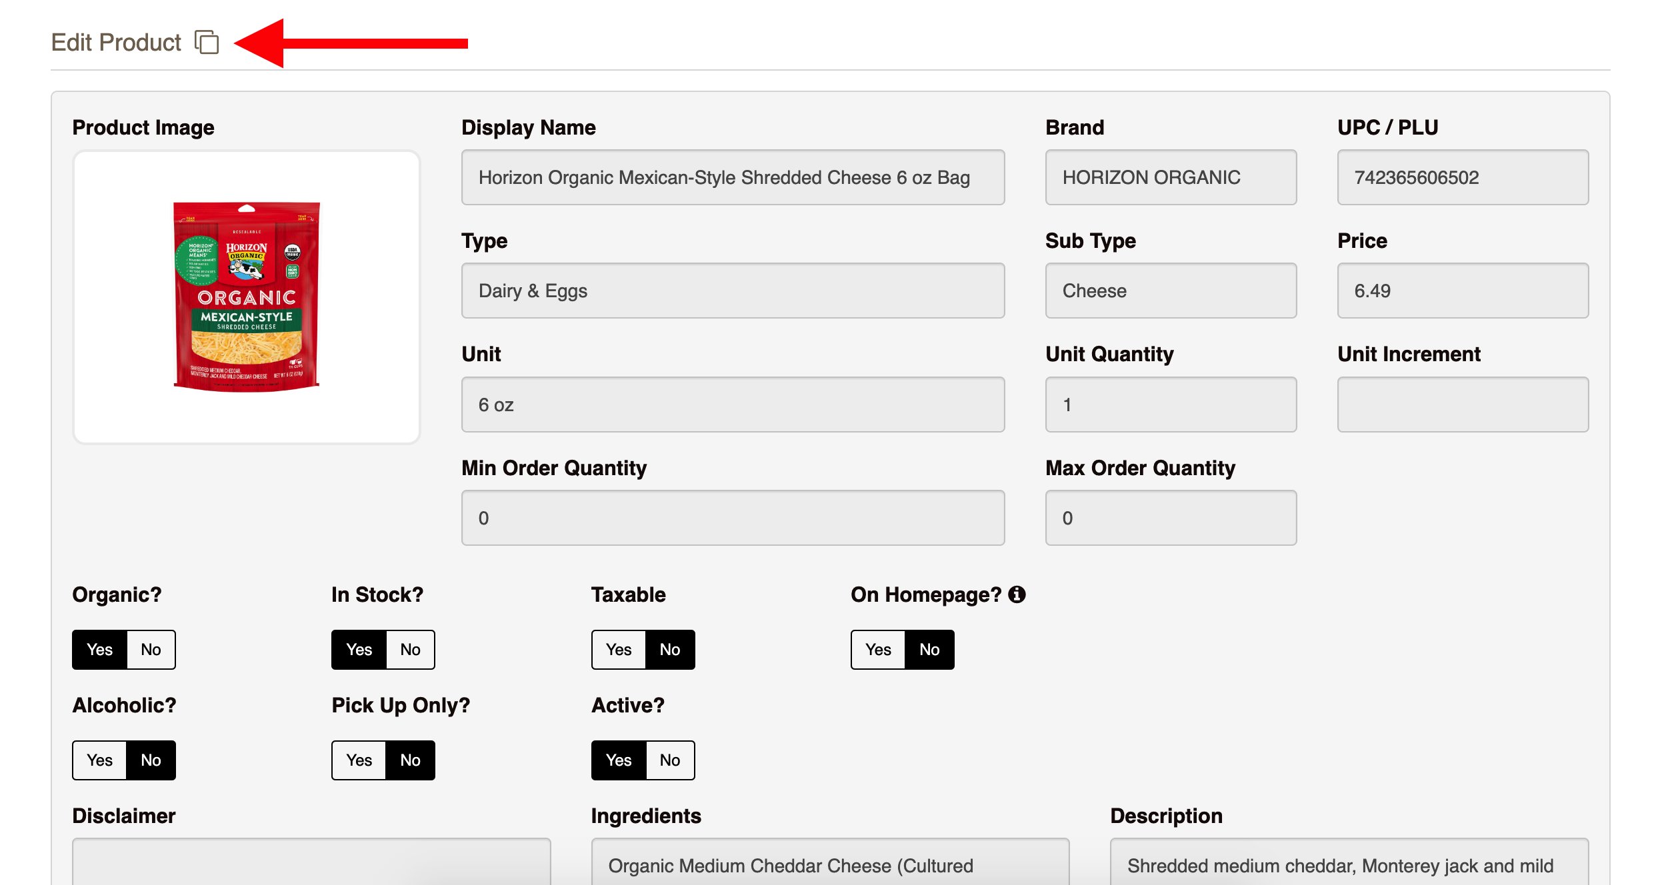Mark Taxable as Yes
Viewport: 1664px width, 885px height.
coord(619,650)
